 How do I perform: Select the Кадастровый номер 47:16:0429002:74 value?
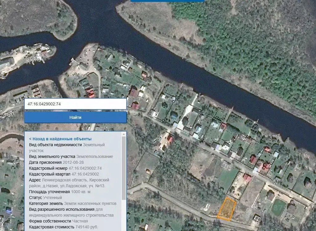(x=85, y=168)
